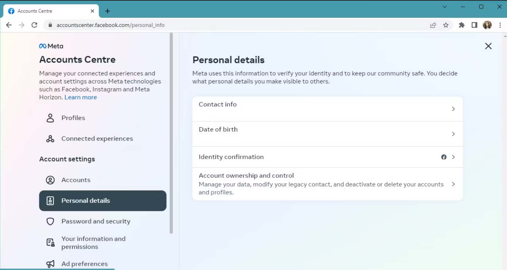Open the Profiles menu item
Screen dimensions: 507x270
[103, 118]
